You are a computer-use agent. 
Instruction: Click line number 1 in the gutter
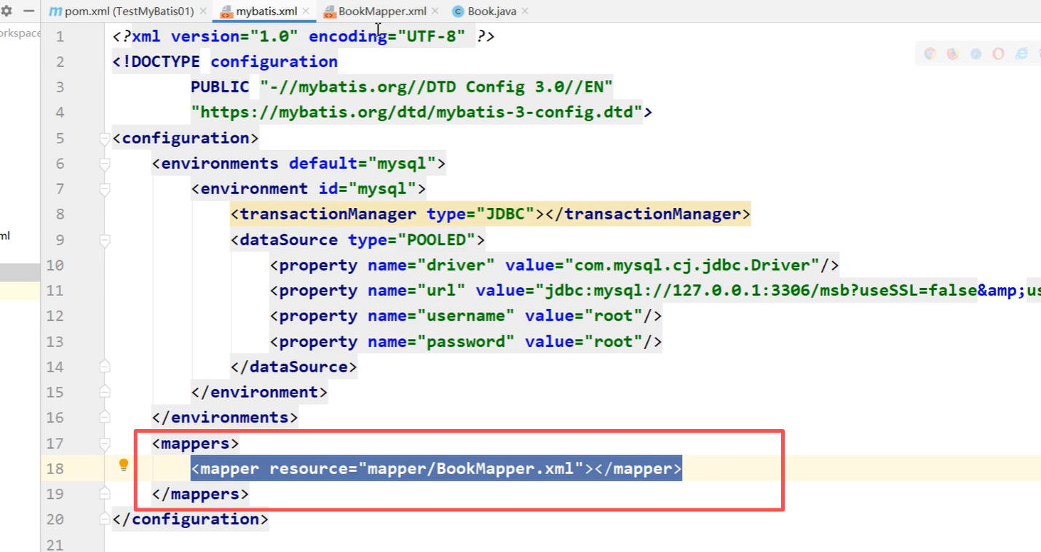pyautogui.click(x=60, y=36)
